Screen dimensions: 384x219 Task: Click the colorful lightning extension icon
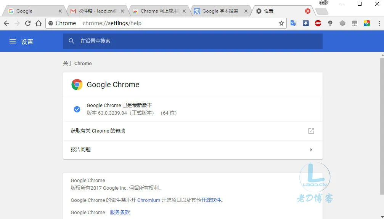[366, 23]
